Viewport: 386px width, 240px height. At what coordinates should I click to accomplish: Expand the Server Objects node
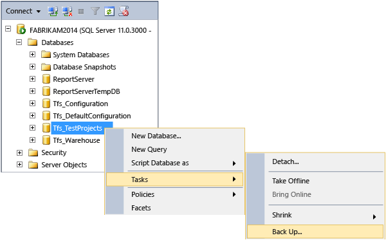19,165
